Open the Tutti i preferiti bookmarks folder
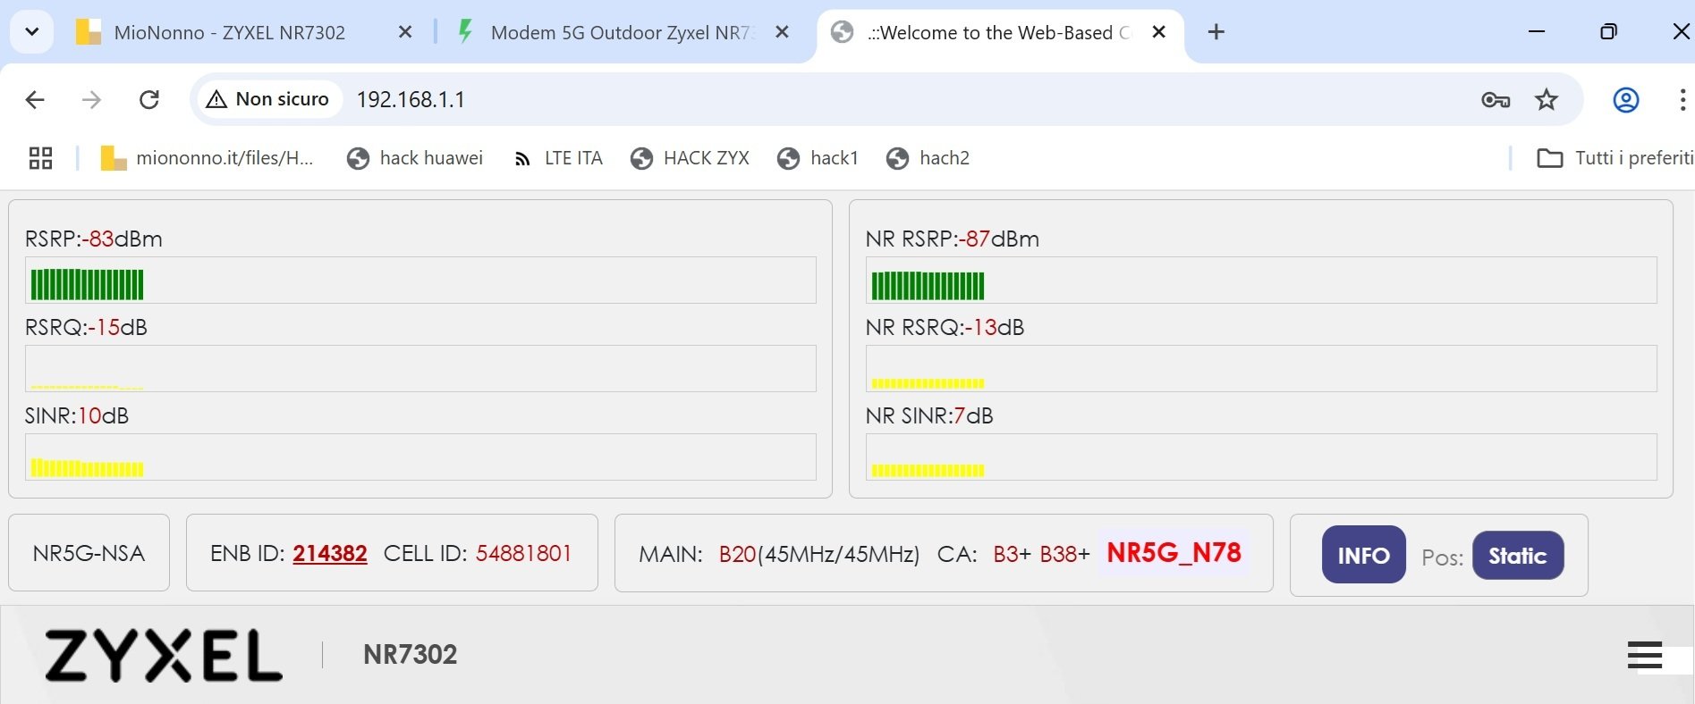 (x=1614, y=158)
